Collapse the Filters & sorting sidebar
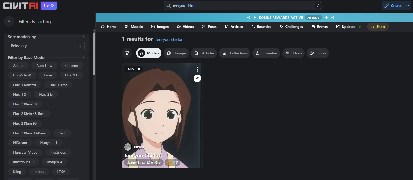Image resolution: width=413 pixels, height=180 pixels. click(x=9, y=21)
